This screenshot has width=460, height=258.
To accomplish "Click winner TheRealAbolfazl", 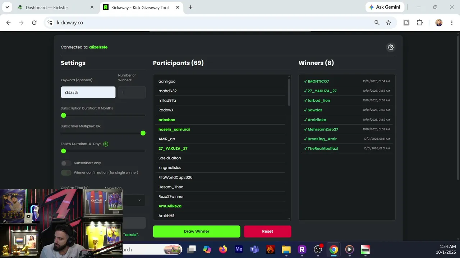I will [323, 149].
